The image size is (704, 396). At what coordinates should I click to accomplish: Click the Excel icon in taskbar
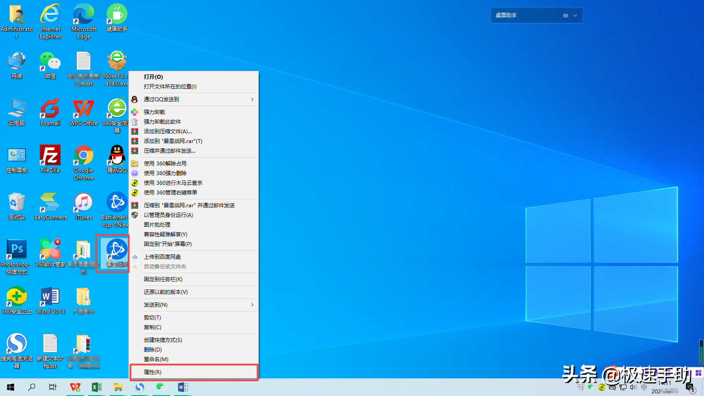tap(96, 387)
